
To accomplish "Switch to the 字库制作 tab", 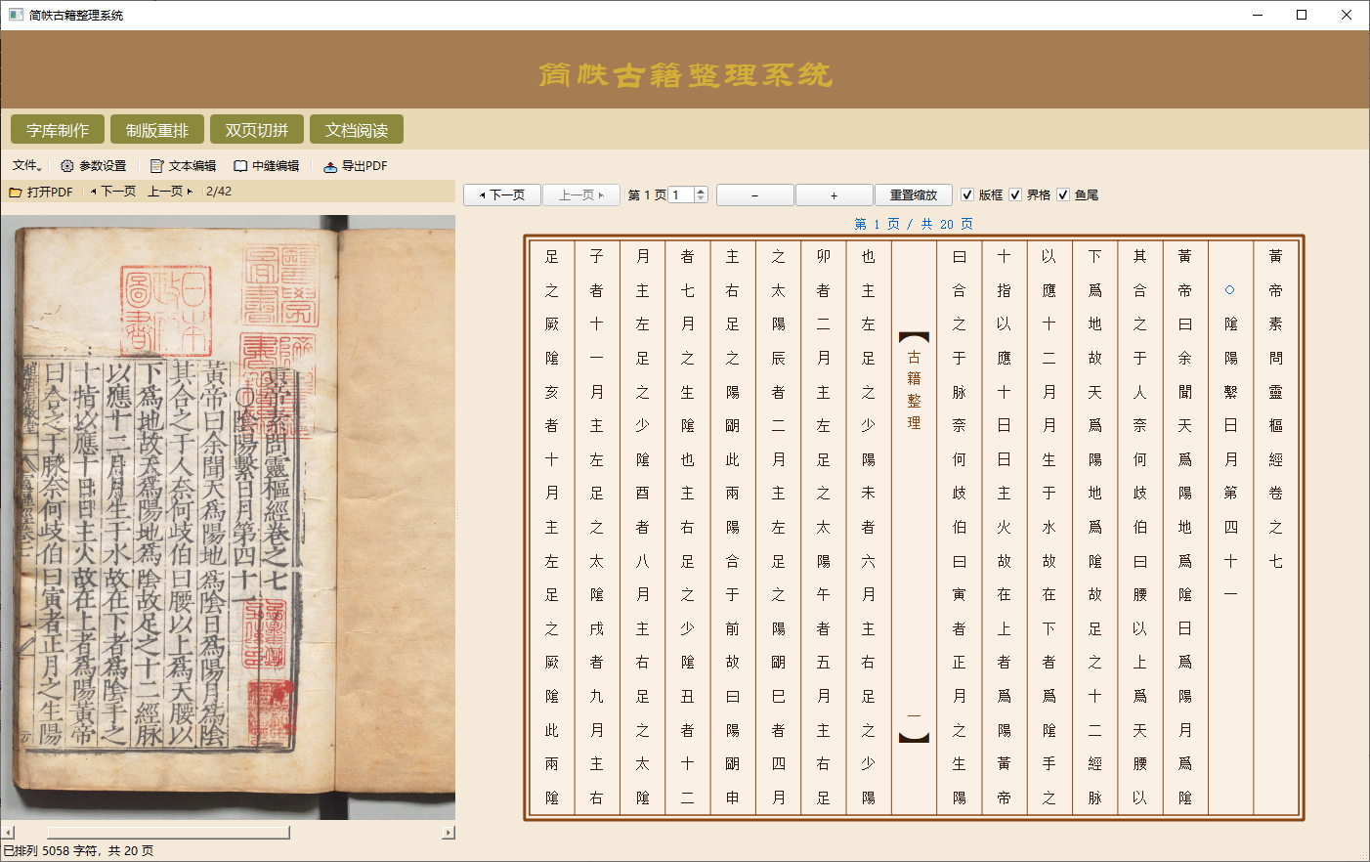I will [x=58, y=130].
